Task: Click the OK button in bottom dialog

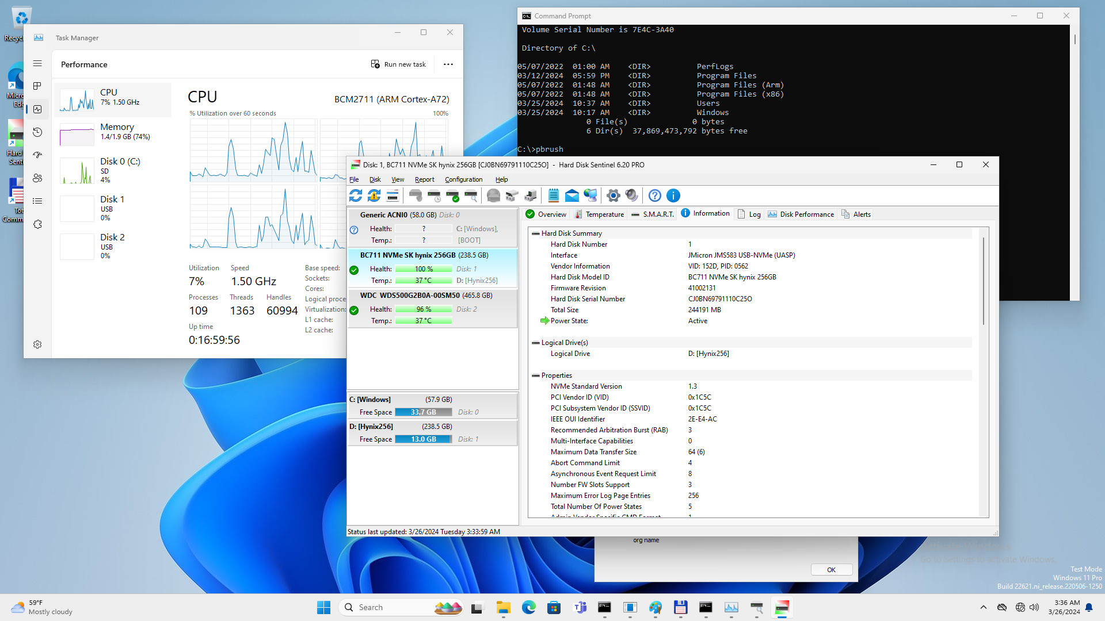Action: [832, 570]
